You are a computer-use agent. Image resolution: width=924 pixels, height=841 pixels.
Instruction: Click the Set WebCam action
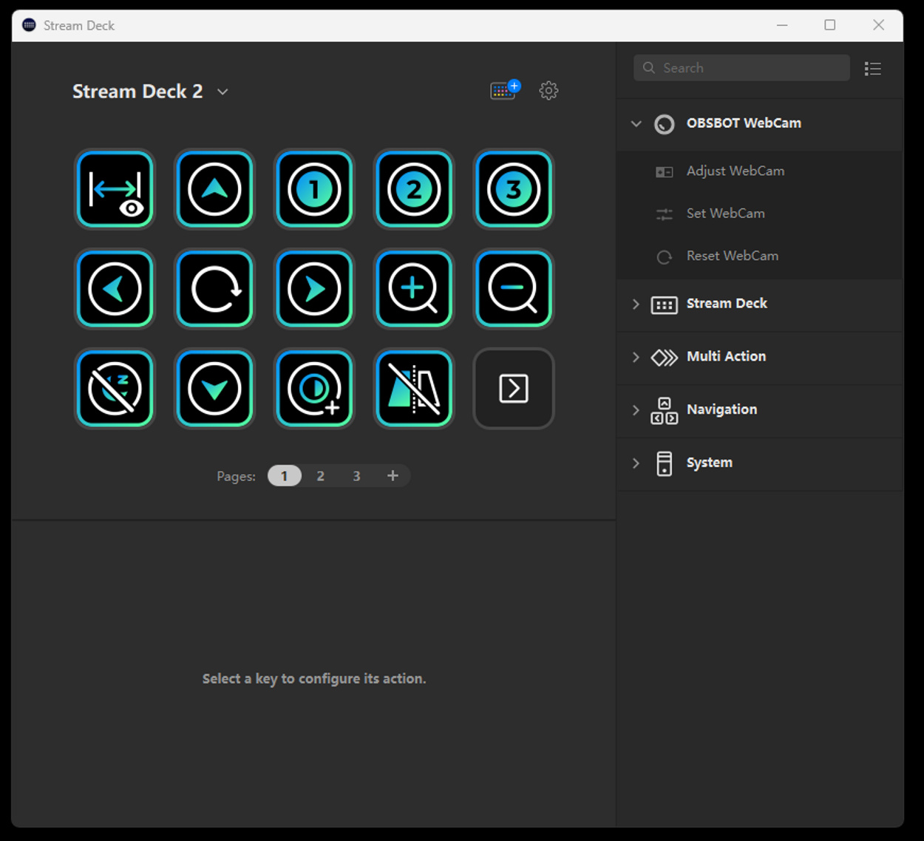click(x=726, y=213)
